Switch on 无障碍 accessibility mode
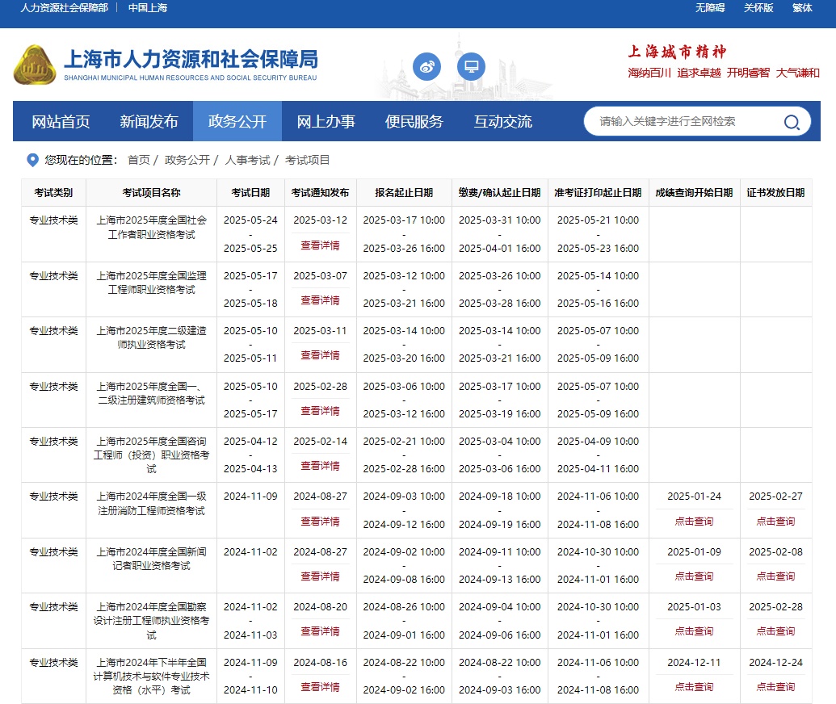Screen dimensions: 836x704 click(710, 8)
